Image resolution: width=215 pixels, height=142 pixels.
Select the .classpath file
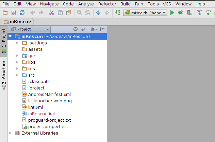[39, 82]
